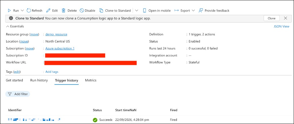
Task: Open the demo_resource resource group
Action: tap(56, 34)
